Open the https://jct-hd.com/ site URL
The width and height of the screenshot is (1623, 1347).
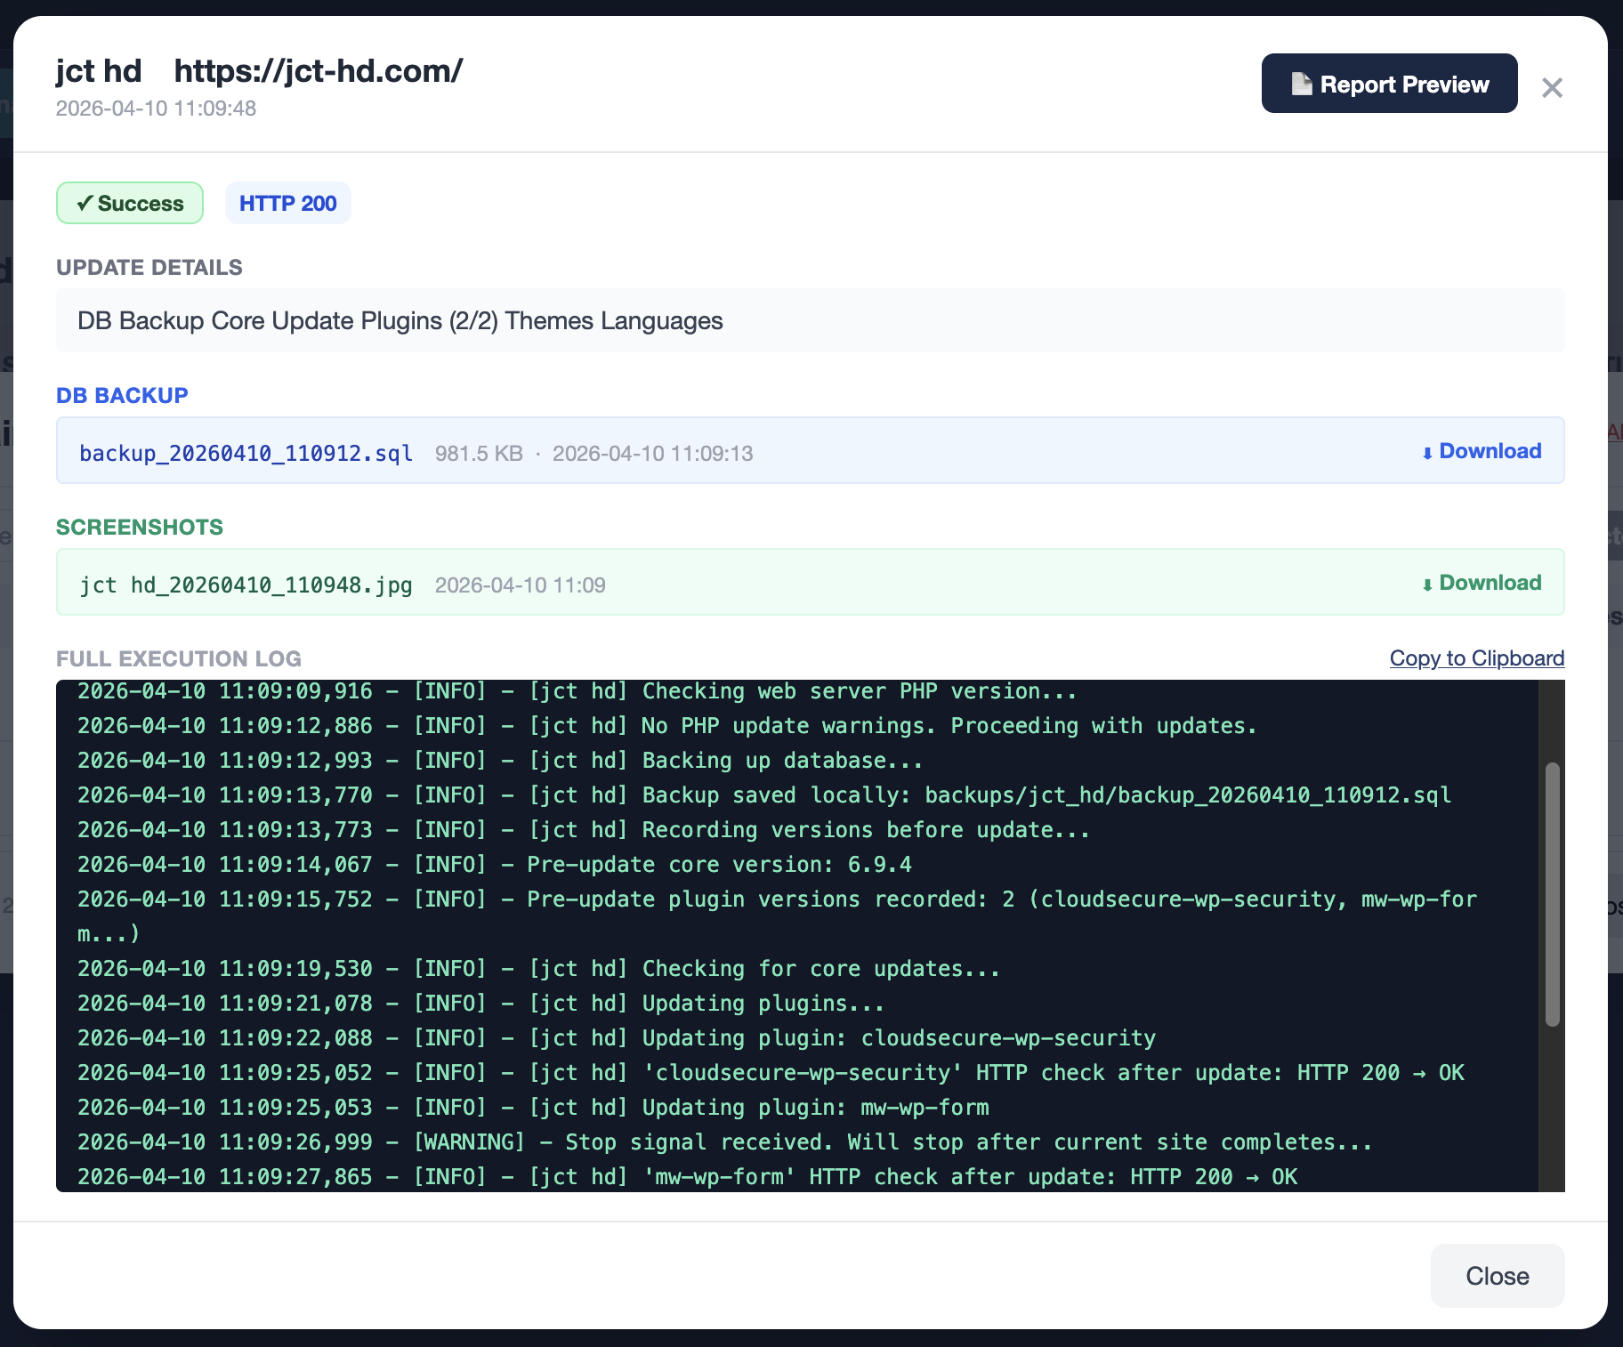(319, 70)
